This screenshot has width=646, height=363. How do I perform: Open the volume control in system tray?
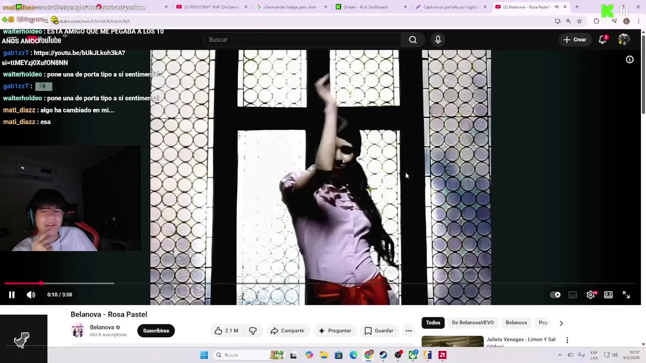pyautogui.click(x=615, y=355)
